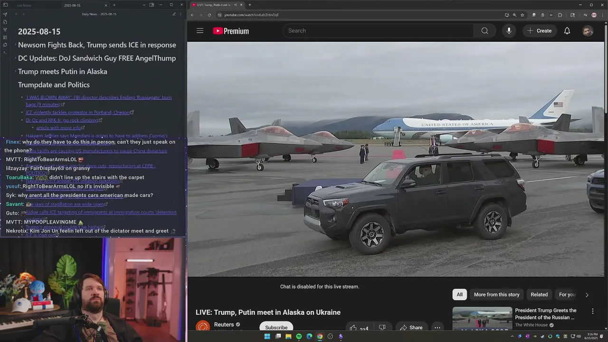Open the Reuters channel name

pos(224,325)
